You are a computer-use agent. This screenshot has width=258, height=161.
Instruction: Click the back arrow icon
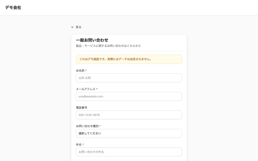click(x=72, y=27)
